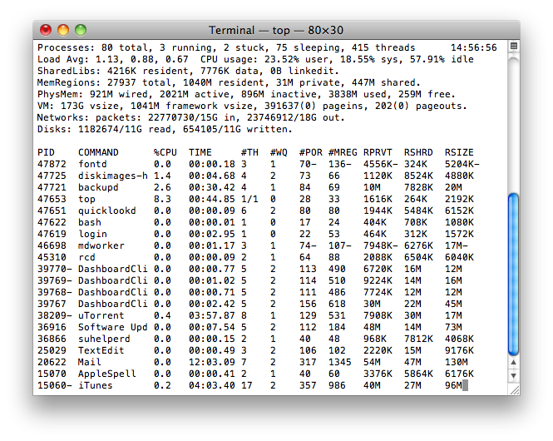The width and height of the screenshot is (553, 441).
Task: Click the red close window button
Action: click(x=46, y=30)
